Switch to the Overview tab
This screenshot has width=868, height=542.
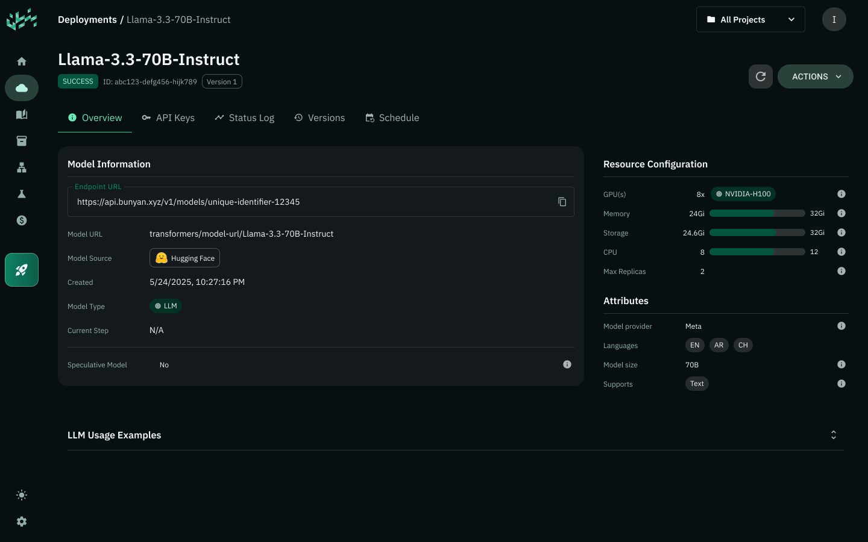(95, 118)
